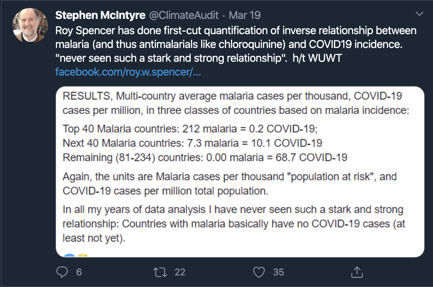Click the 'Top 40 Malaria countries' line
433x287 pixels.
coord(190,129)
